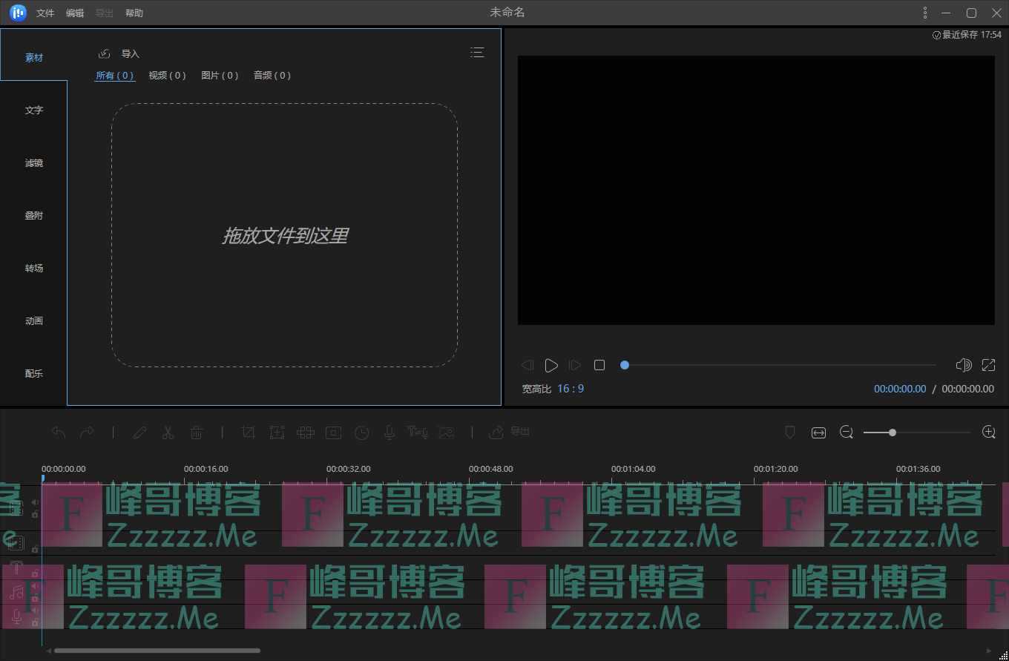
Task: Open the three-dot more options menu
Action: (x=924, y=13)
